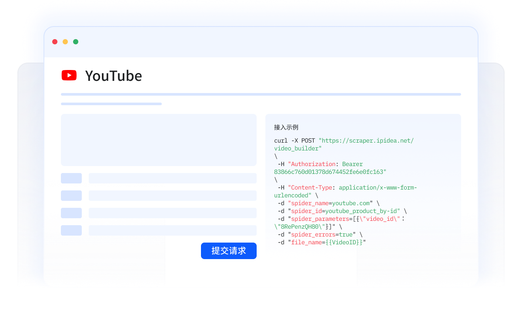Click the short light-blue bar below the header line
The width and height of the screenshot is (522, 313).
coord(111,104)
